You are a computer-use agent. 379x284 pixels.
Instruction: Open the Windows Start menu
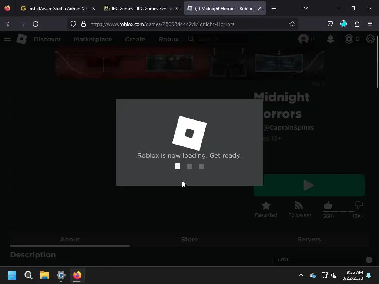point(12,275)
